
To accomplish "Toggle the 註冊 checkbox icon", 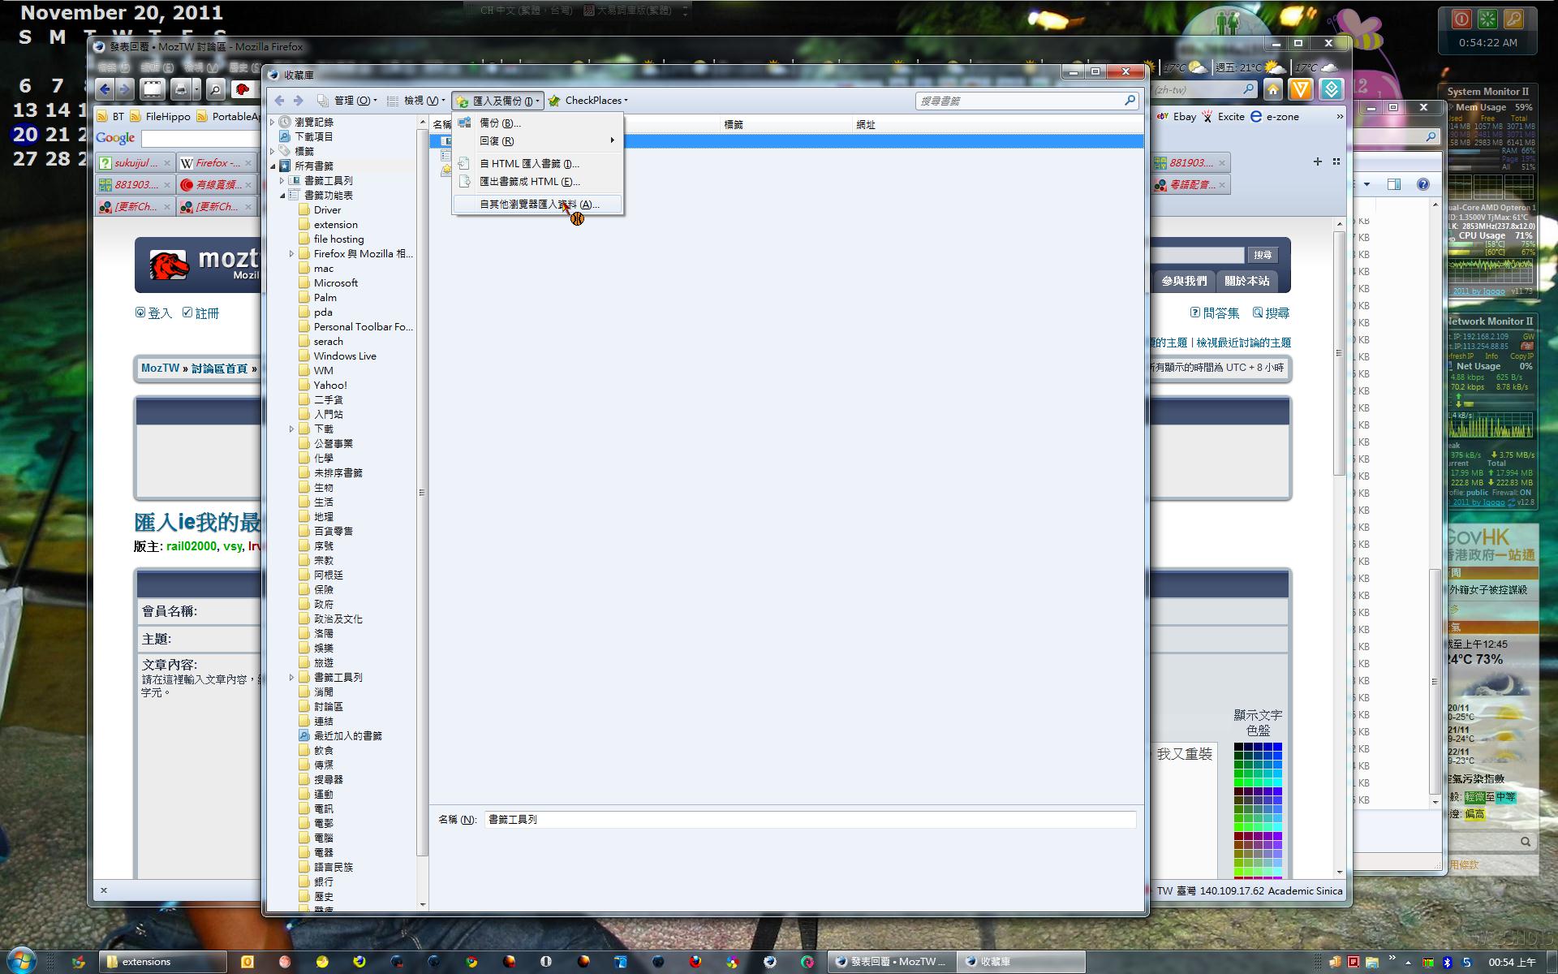I will [187, 312].
